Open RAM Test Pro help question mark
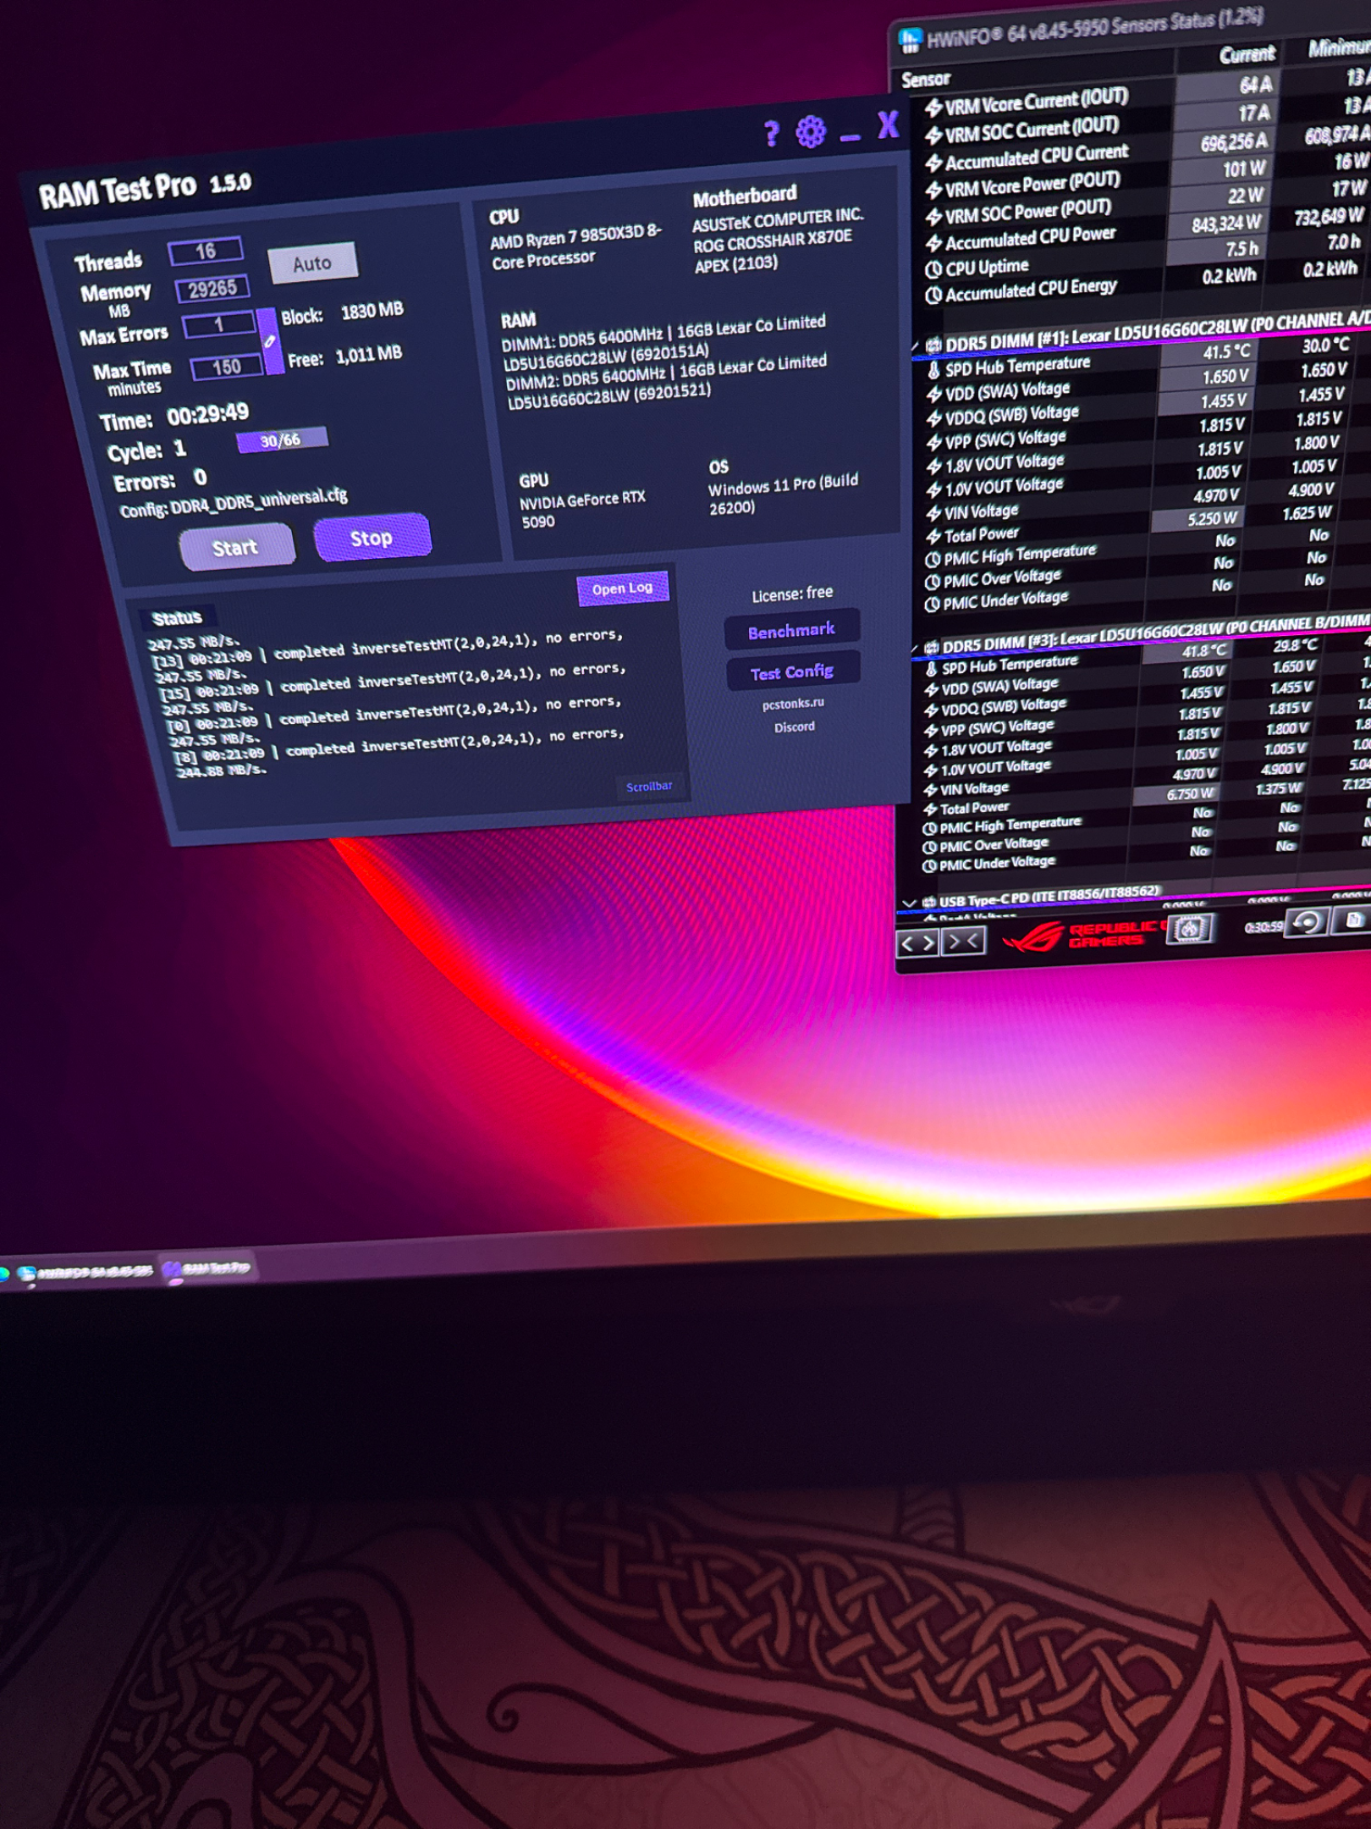 pos(771,134)
